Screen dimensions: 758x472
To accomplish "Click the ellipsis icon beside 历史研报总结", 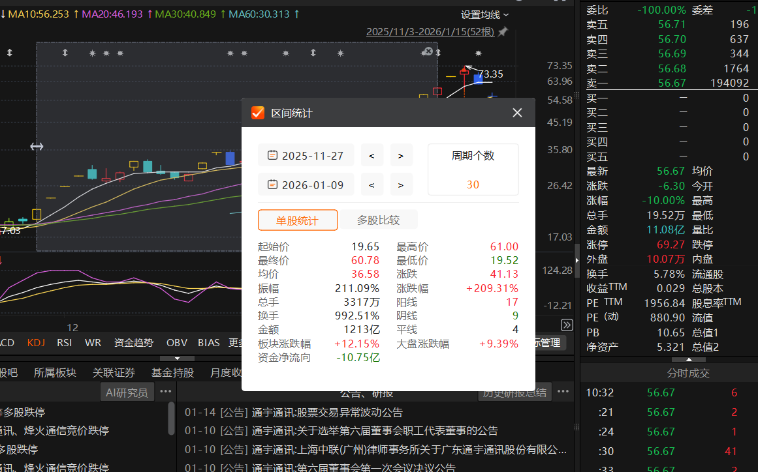I will pyautogui.click(x=562, y=391).
